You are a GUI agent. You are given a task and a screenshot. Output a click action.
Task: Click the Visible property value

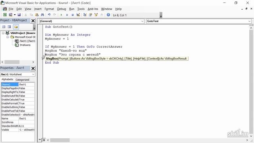[x=27, y=130]
